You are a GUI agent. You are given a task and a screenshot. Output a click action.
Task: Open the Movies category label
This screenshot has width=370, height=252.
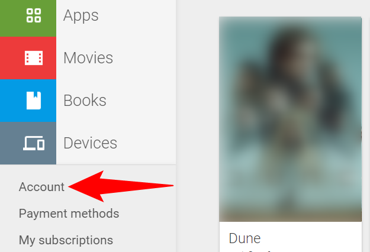click(88, 58)
